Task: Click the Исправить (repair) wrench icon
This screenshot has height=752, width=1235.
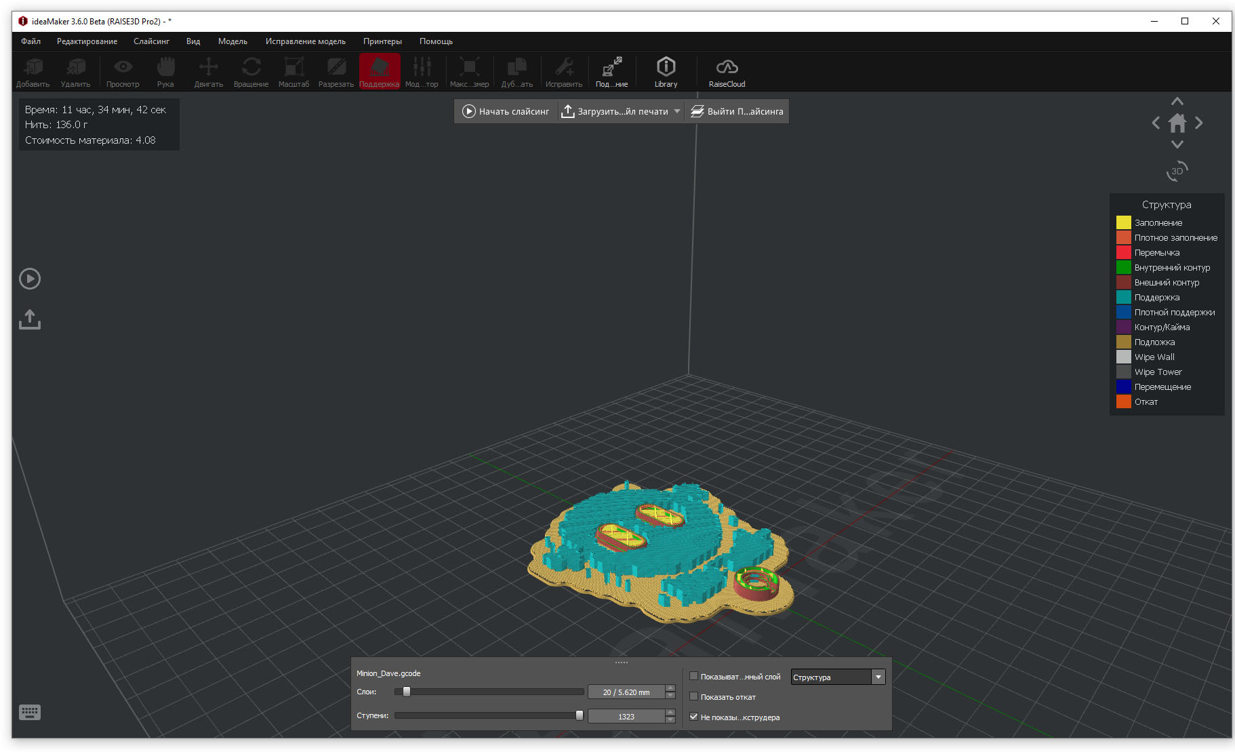Action: [564, 72]
